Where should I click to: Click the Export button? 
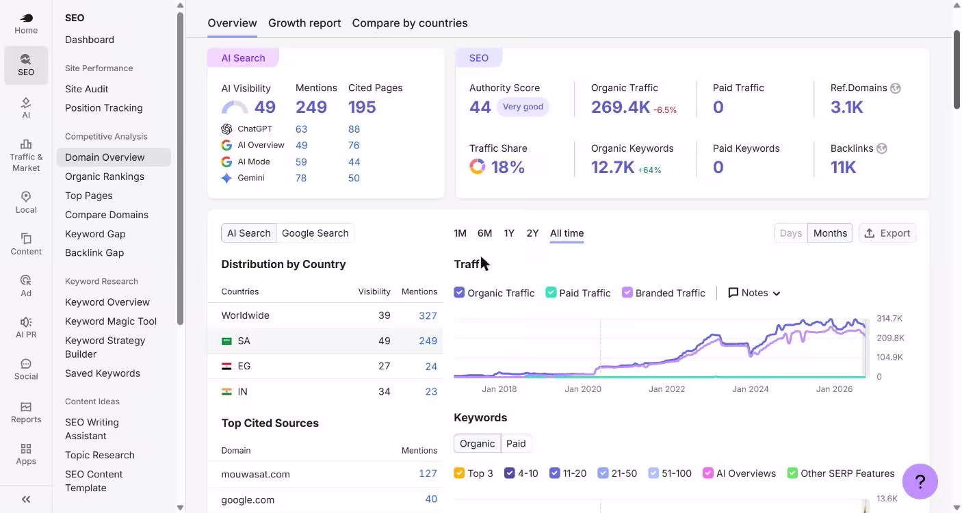887,233
